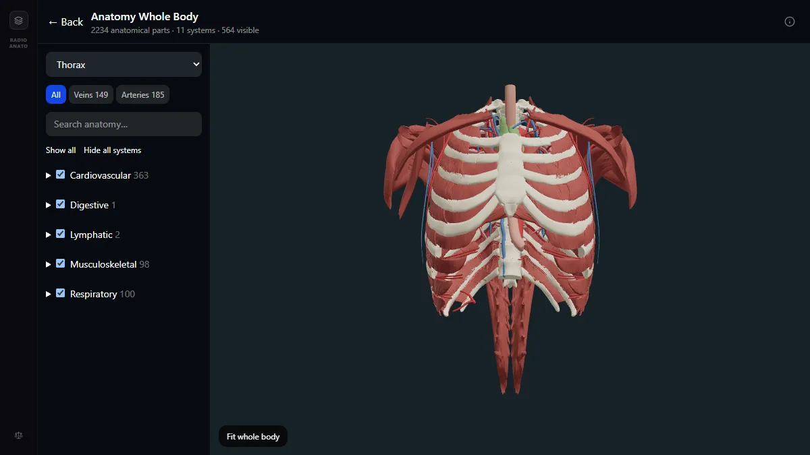Click the layers logo icon in sidebar

click(x=18, y=21)
